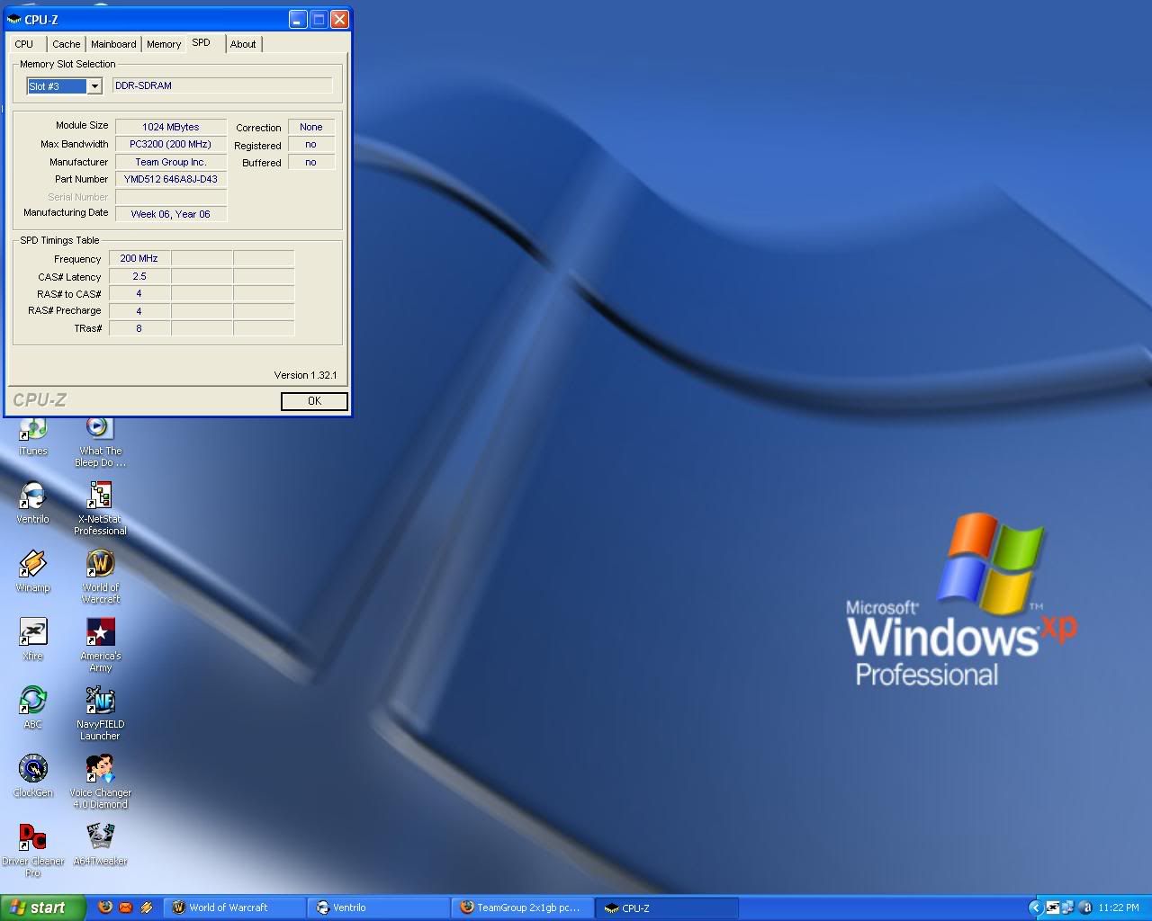Click the Team Group Inc. manufacturer value
1152x921 pixels.
pos(171,162)
